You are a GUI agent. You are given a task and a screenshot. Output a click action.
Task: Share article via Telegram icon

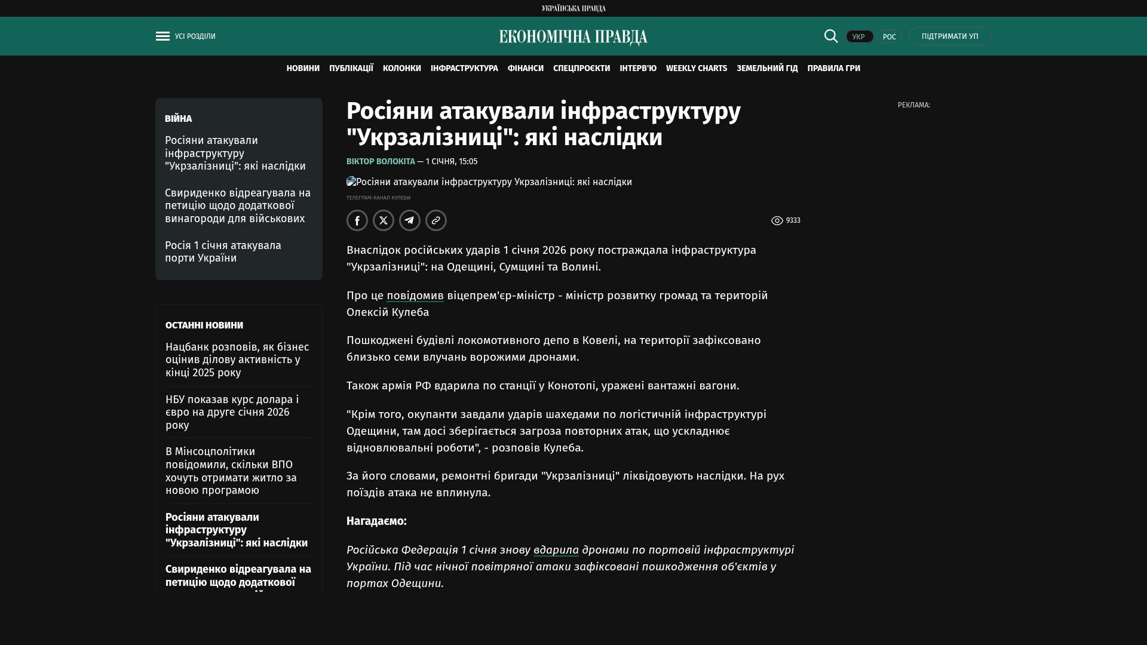pyautogui.click(x=410, y=220)
